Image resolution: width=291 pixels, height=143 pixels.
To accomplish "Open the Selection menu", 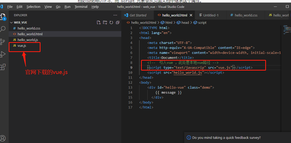I will tap(33, 7).
